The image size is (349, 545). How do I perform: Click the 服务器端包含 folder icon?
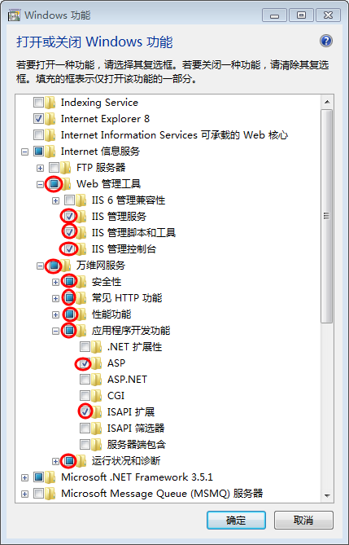[97, 445]
